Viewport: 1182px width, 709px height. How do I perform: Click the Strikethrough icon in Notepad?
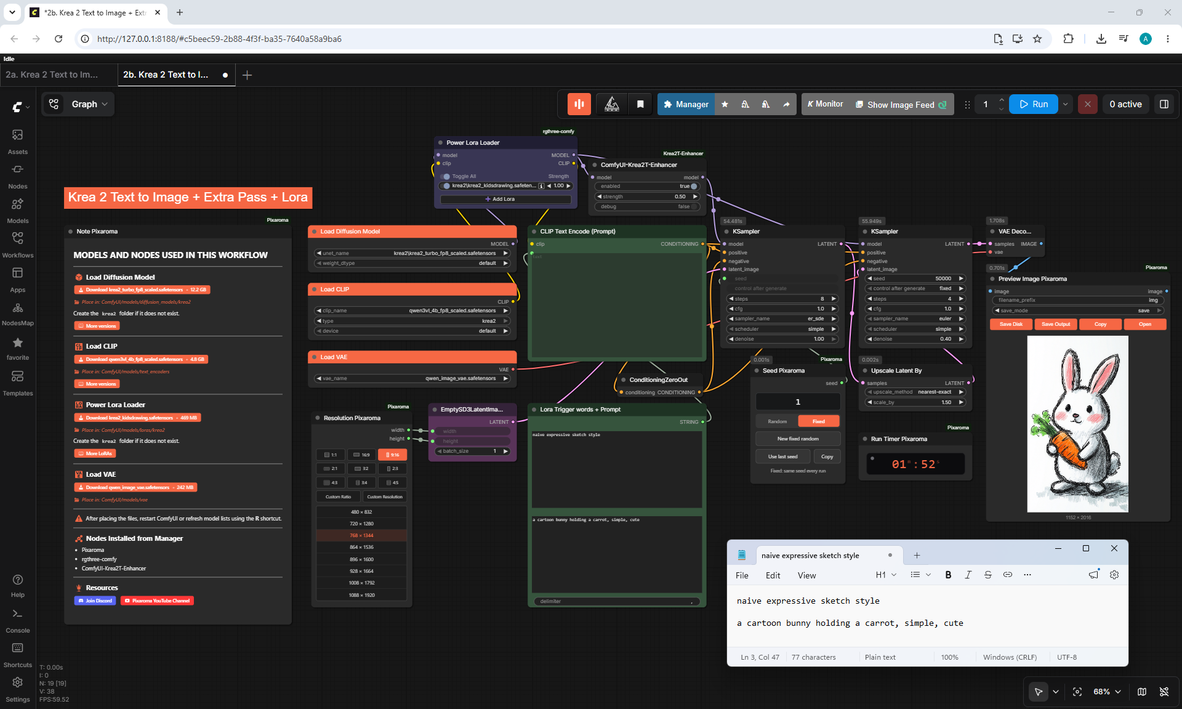click(x=987, y=575)
